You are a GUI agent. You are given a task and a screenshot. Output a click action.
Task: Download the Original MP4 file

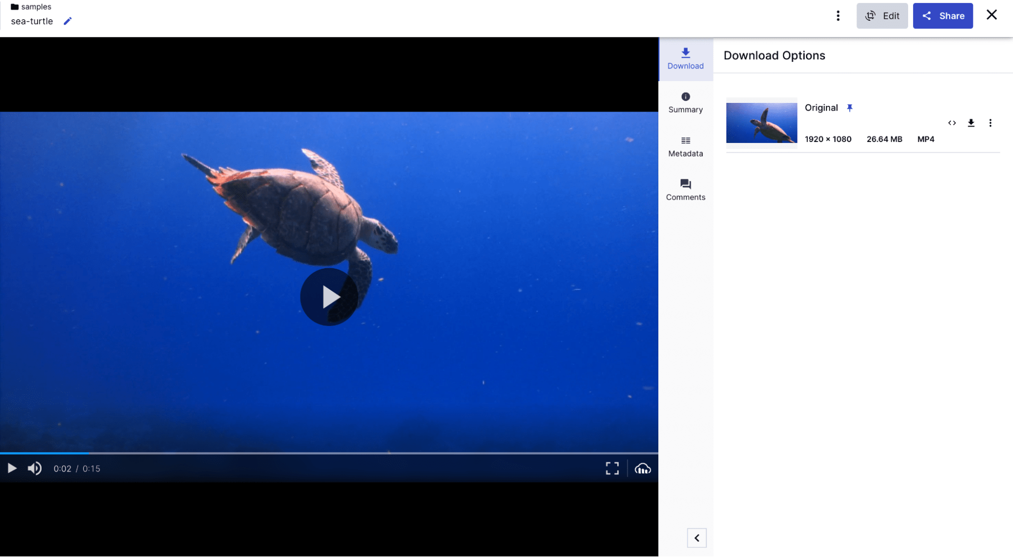point(971,123)
